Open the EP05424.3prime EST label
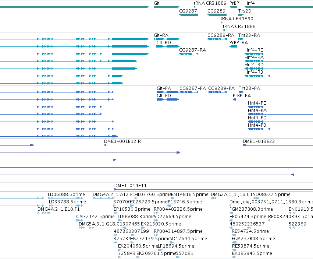This screenshot has height=259, width=313. [248, 217]
